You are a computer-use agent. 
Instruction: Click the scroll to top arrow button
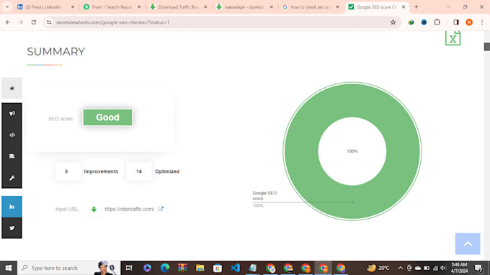point(468,244)
